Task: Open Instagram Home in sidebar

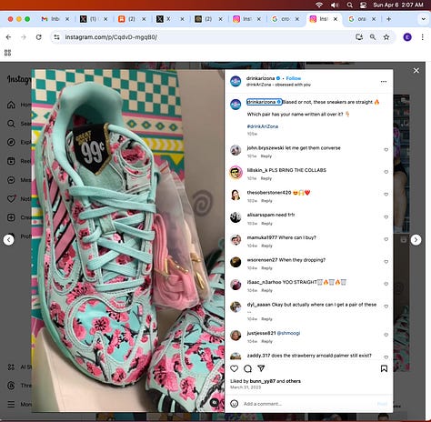Action: pyautogui.click(x=11, y=105)
